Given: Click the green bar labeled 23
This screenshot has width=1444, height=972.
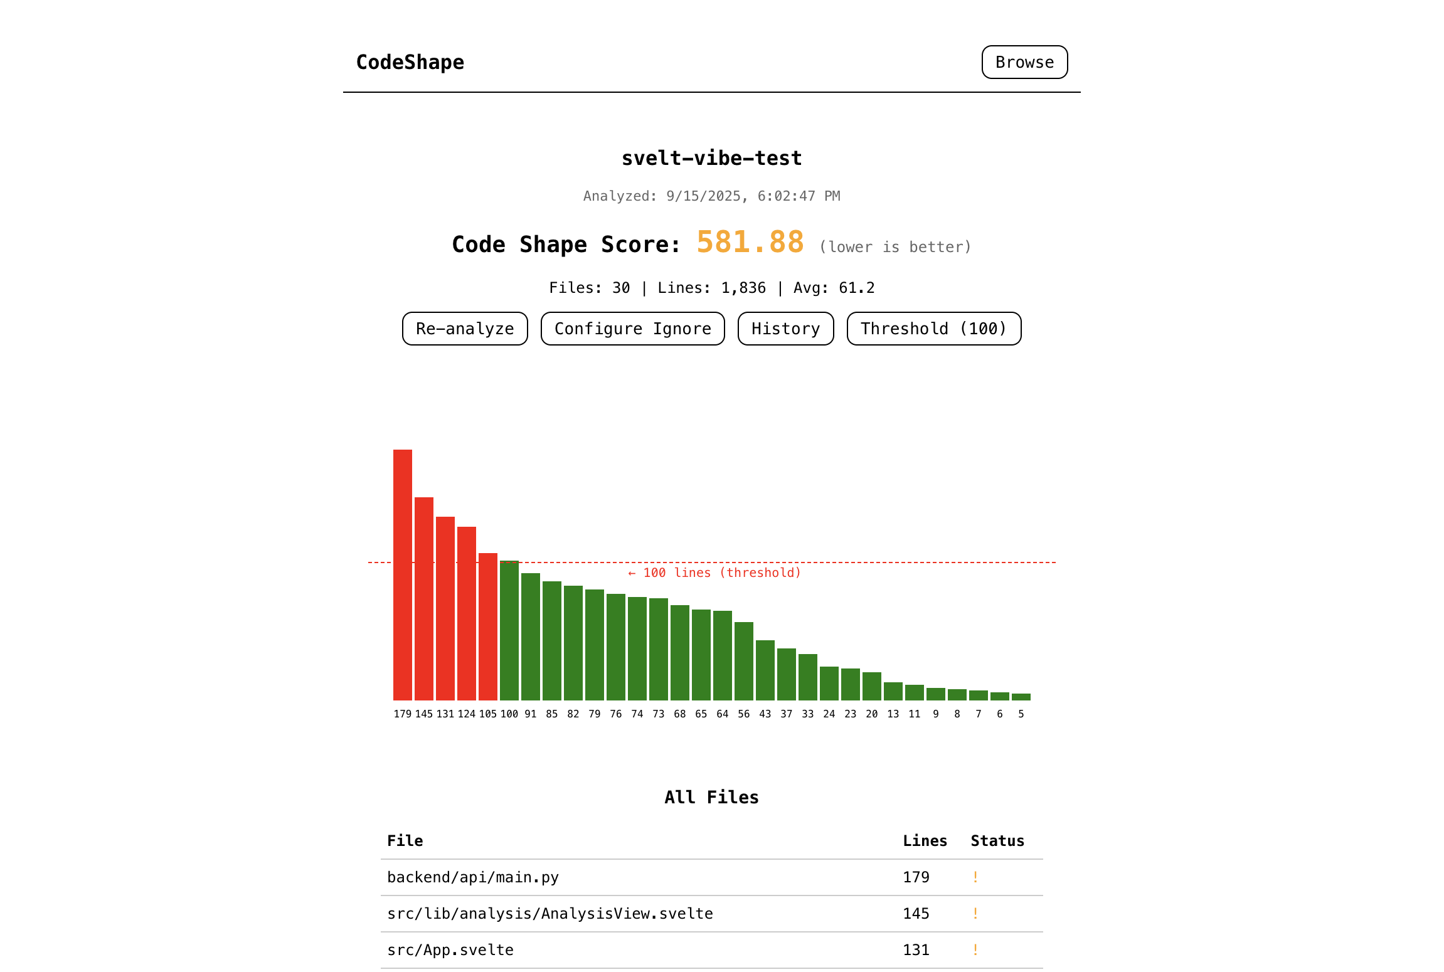Looking at the screenshot, I should [x=851, y=684].
